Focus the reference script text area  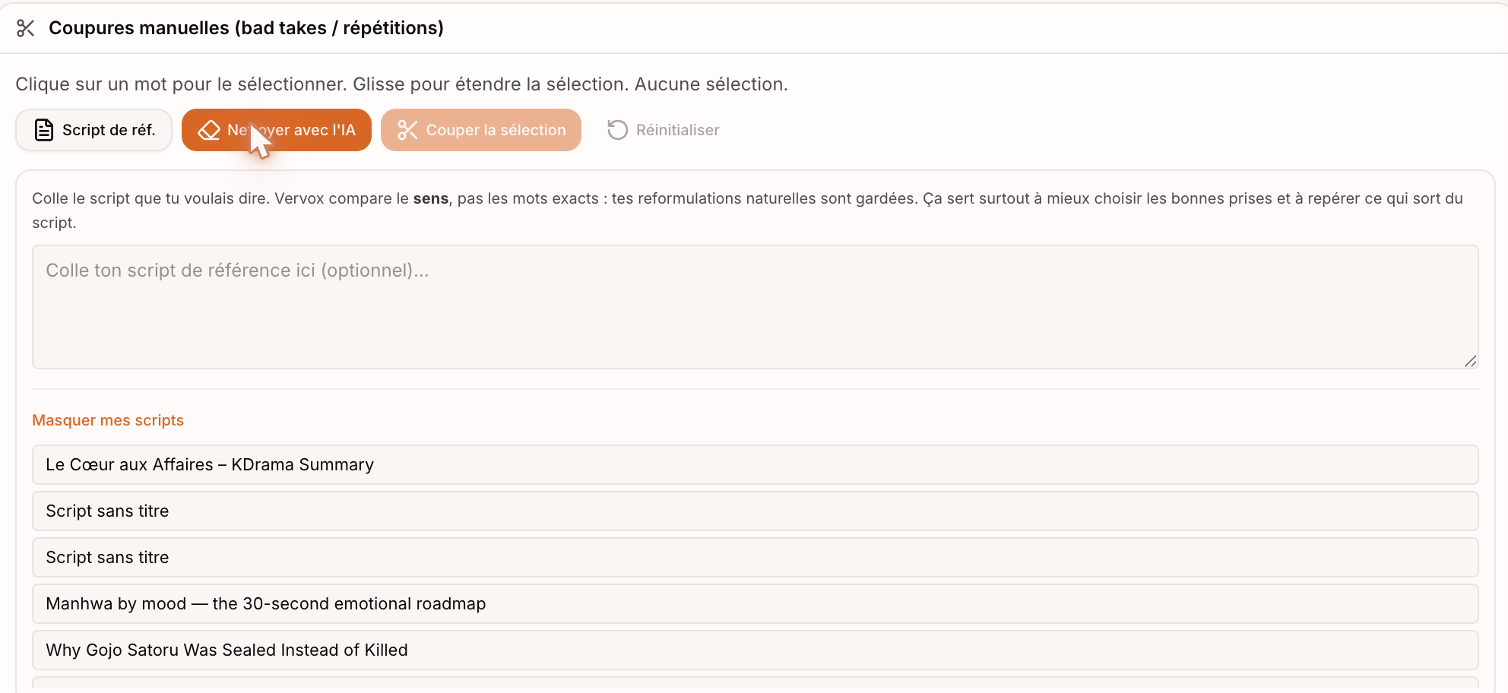tap(755, 307)
